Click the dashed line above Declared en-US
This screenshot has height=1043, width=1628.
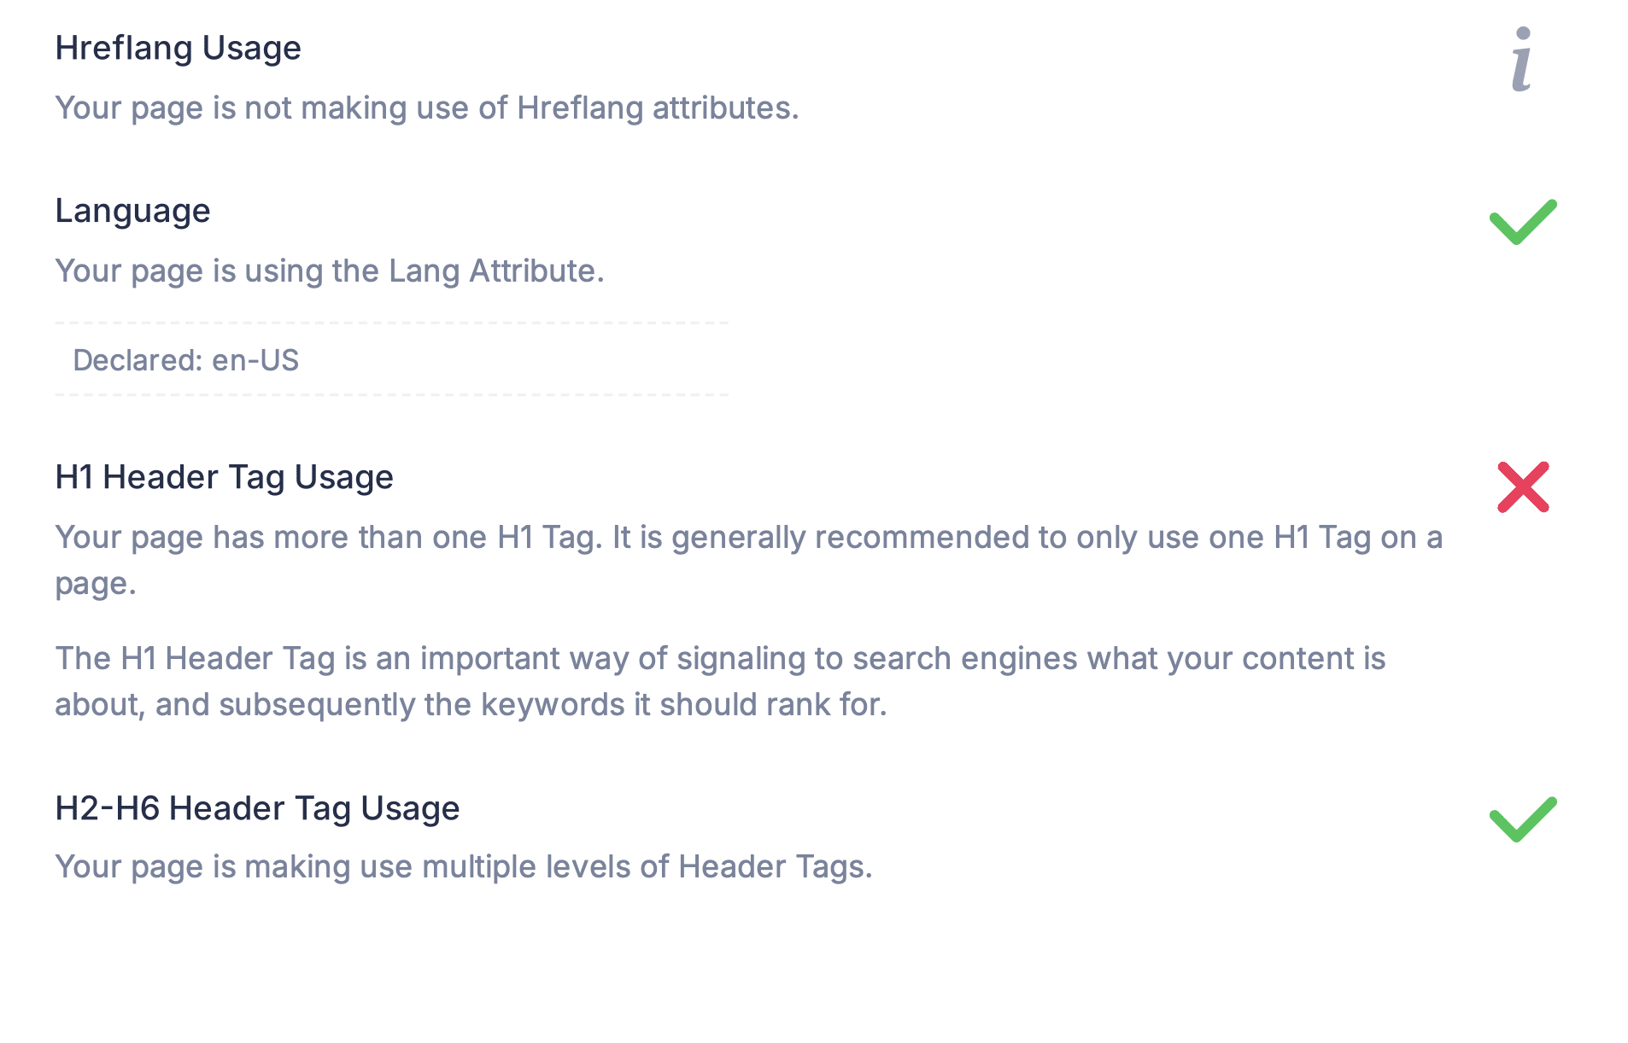tap(391, 323)
